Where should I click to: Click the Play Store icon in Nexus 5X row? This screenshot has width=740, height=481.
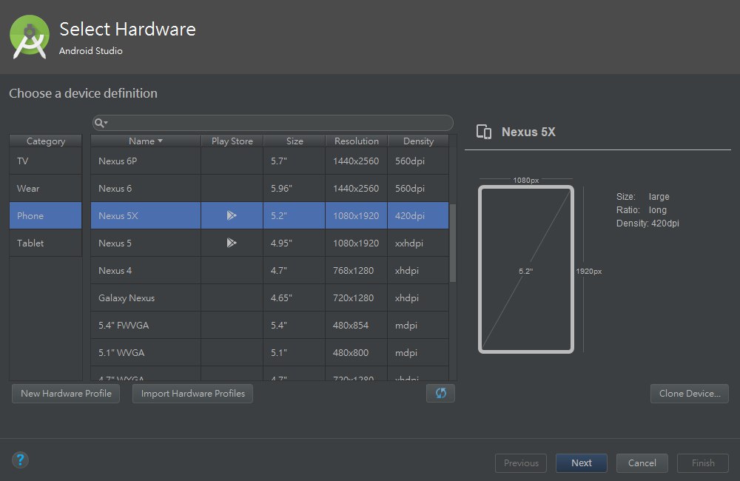tap(232, 216)
